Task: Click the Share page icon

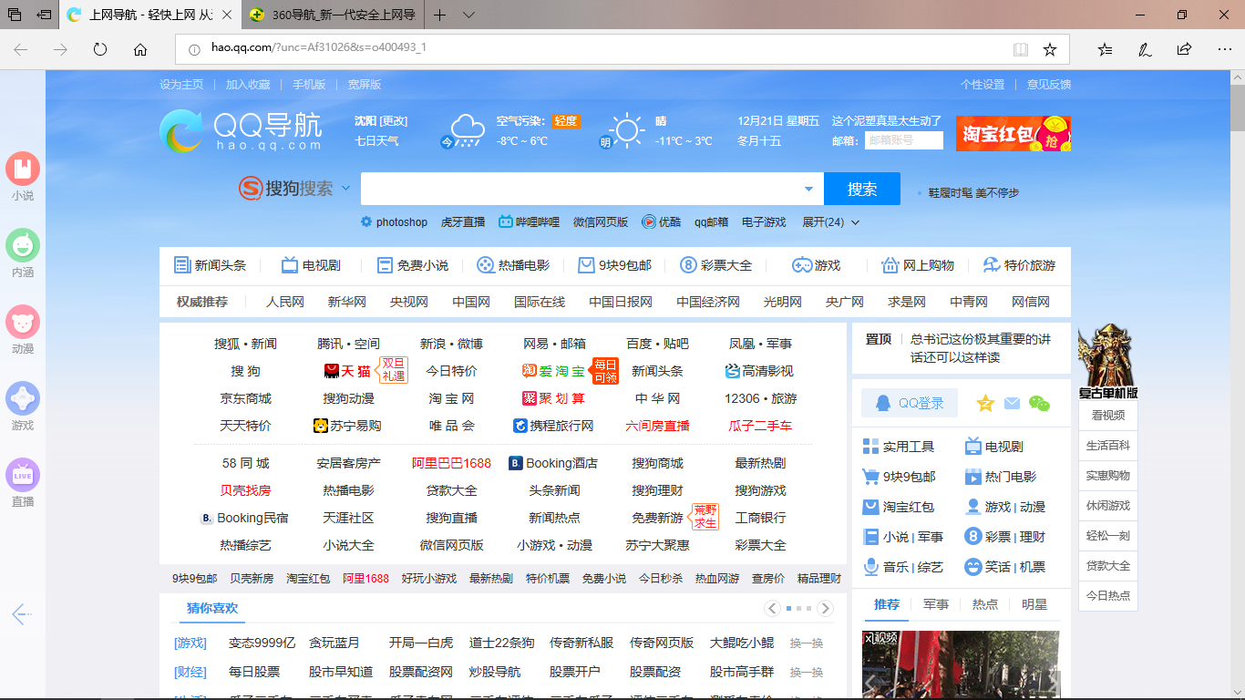Action: (1184, 49)
